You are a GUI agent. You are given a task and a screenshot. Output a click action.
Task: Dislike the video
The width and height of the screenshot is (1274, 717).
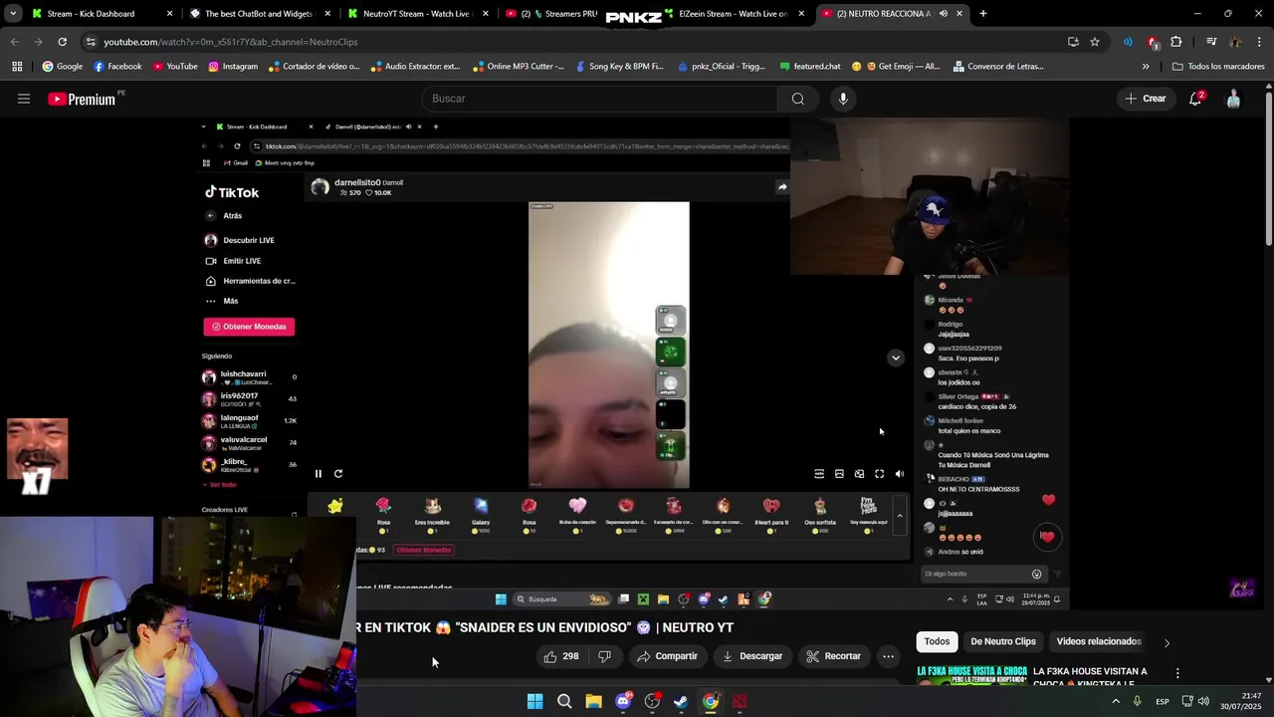(604, 656)
